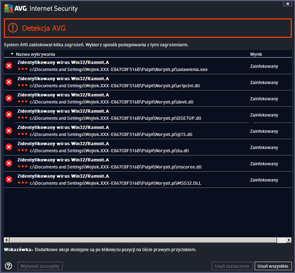Click the severity dots beside ustawienia.exe path

(23, 69)
